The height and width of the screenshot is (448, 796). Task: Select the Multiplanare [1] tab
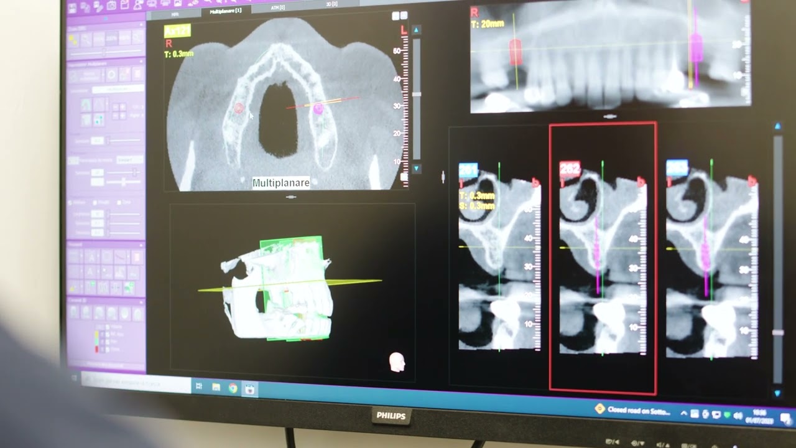[226, 11]
